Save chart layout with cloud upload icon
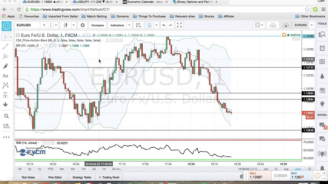The height and width of the screenshot is (184, 328). tap(286, 25)
